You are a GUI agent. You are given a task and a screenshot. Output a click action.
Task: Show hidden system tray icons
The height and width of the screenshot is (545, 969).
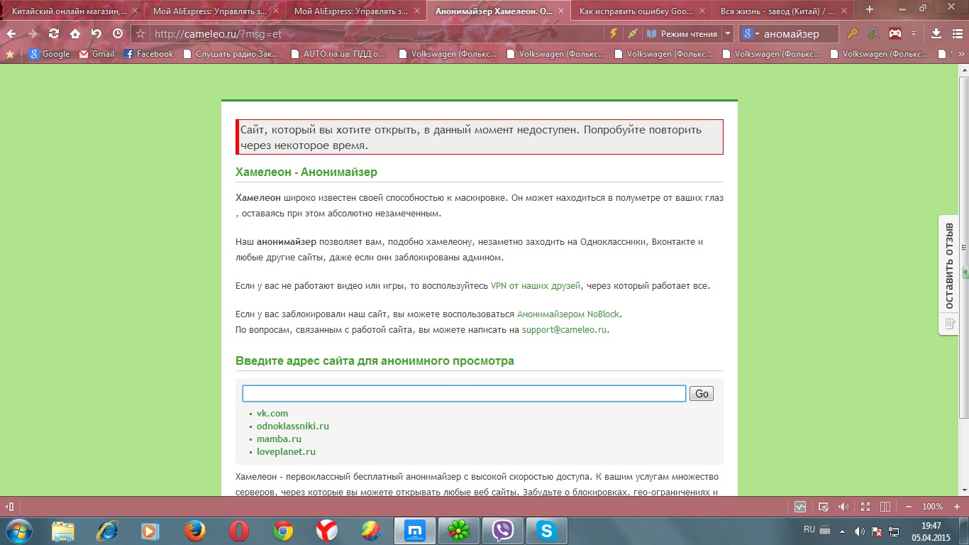click(x=842, y=531)
